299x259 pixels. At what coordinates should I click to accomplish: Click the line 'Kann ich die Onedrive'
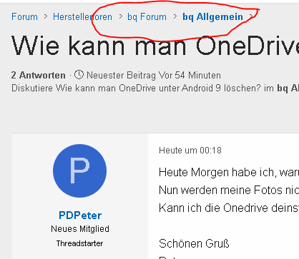click(229, 208)
